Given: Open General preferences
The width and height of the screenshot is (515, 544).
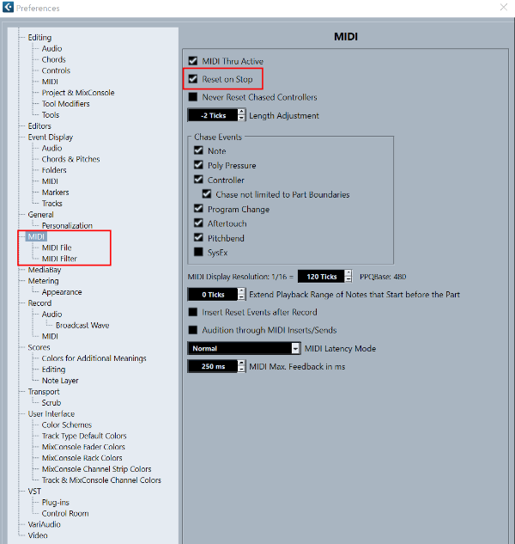Looking at the screenshot, I should [x=40, y=214].
